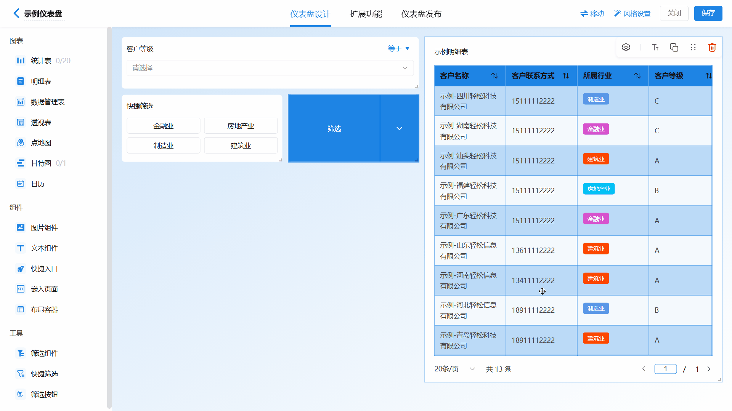The height and width of the screenshot is (411, 732).
Task: Click the 共 13 条 total count text
Action: pos(499,369)
